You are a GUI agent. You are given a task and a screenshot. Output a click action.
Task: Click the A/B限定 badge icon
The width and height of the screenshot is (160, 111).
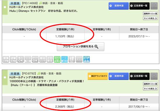coord(50,59)
